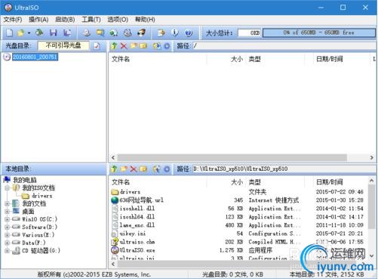Viewport: 378px width, 279px height.
Task: Click the Burn CD image icon
Action: point(141,33)
